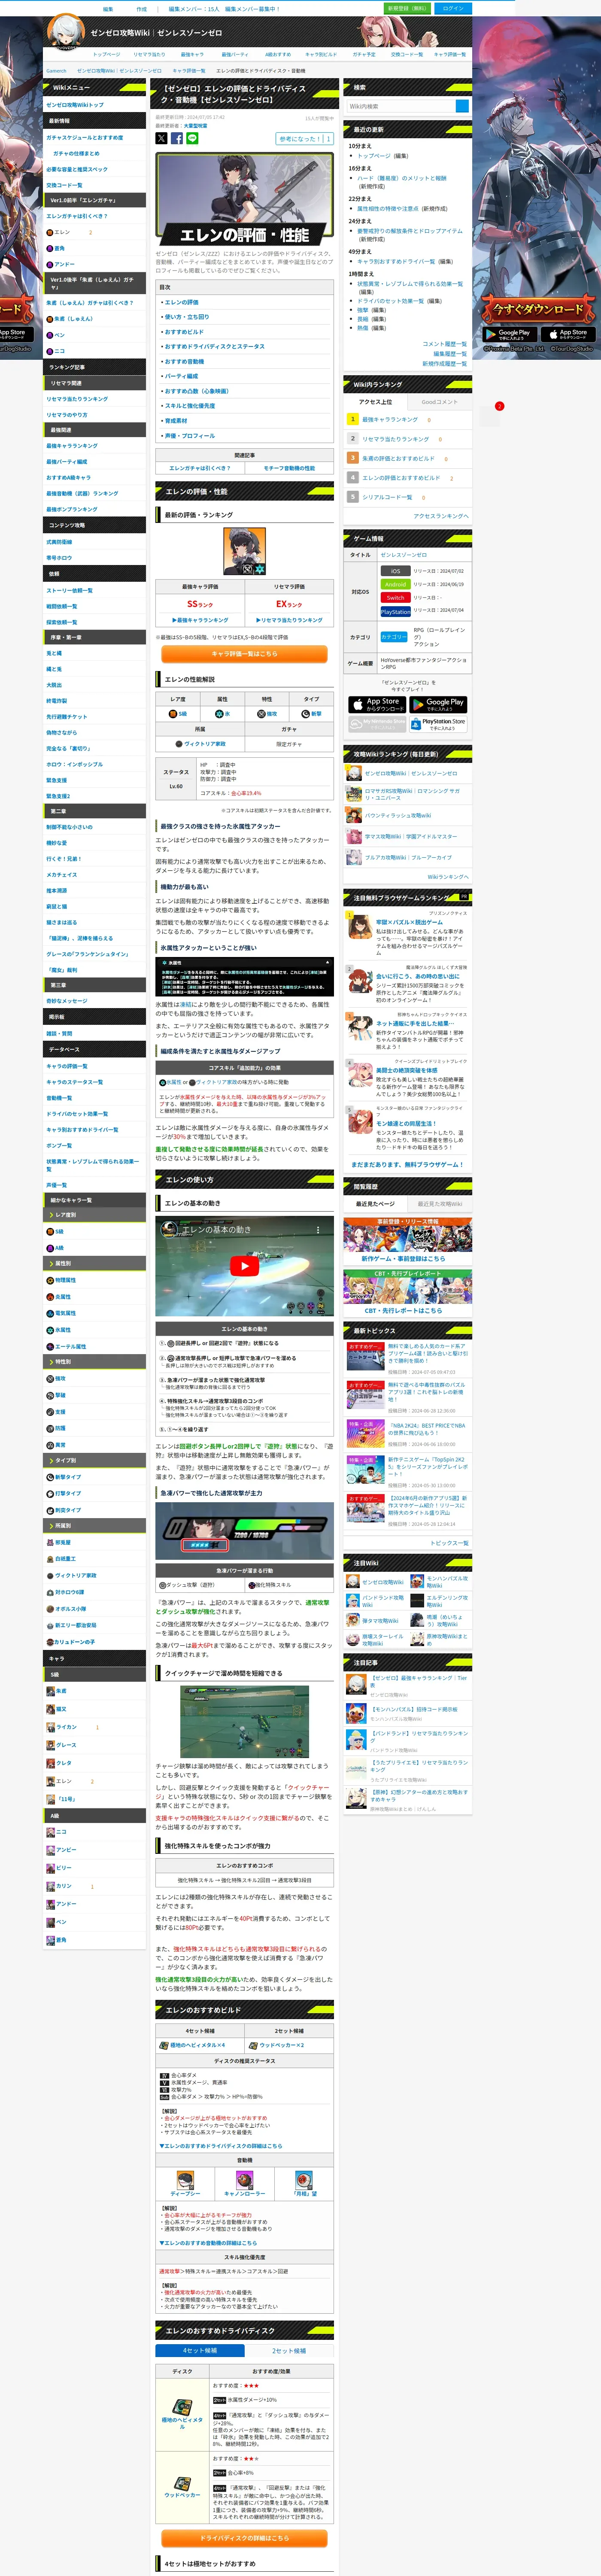Select 防護 specialty icon in sidebar

pos(50,1428)
